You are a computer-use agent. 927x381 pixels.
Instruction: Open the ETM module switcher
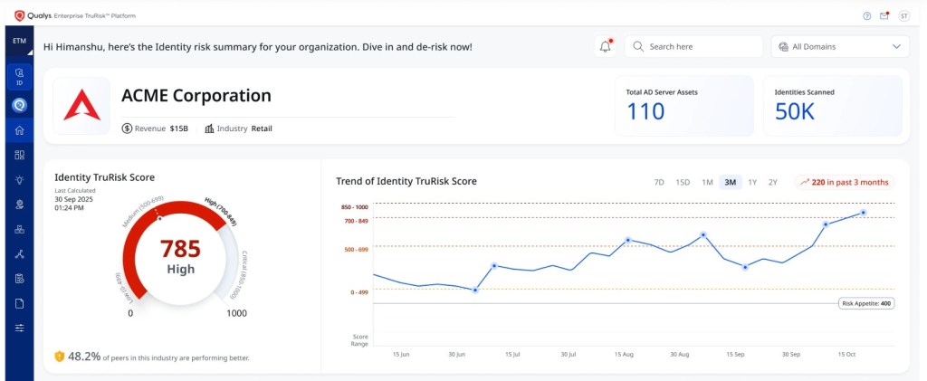click(x=19, y=42)
